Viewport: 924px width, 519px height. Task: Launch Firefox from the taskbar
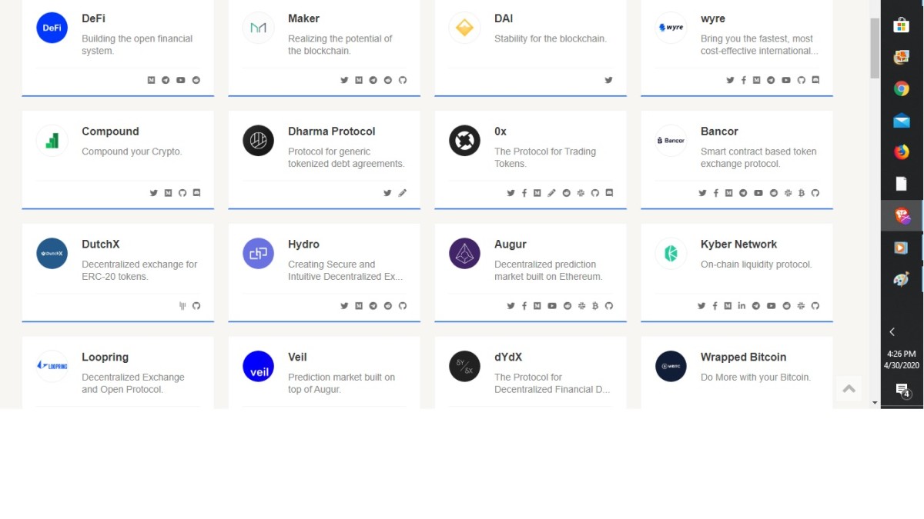pos(901,151)
